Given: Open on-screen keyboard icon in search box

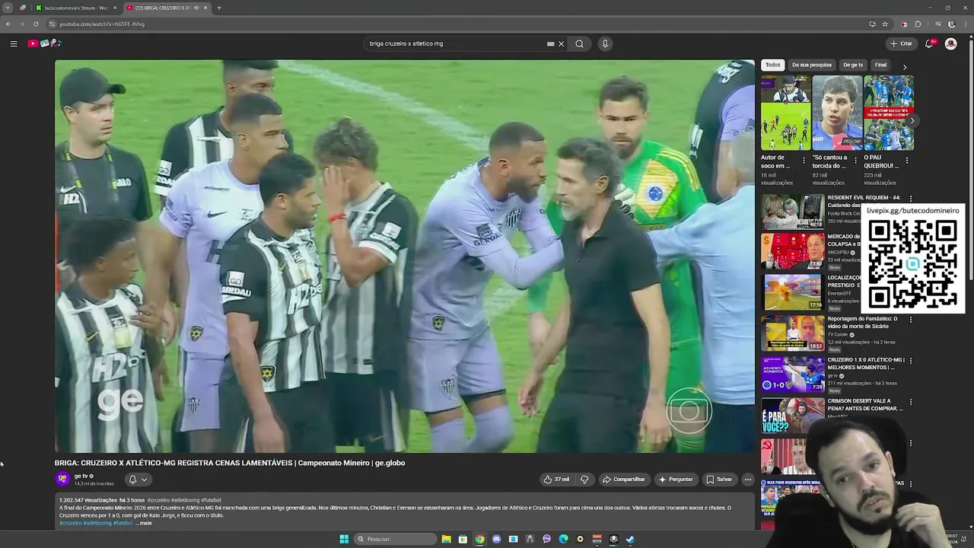Looking at the screenshot, I should (x=550, y=43).
